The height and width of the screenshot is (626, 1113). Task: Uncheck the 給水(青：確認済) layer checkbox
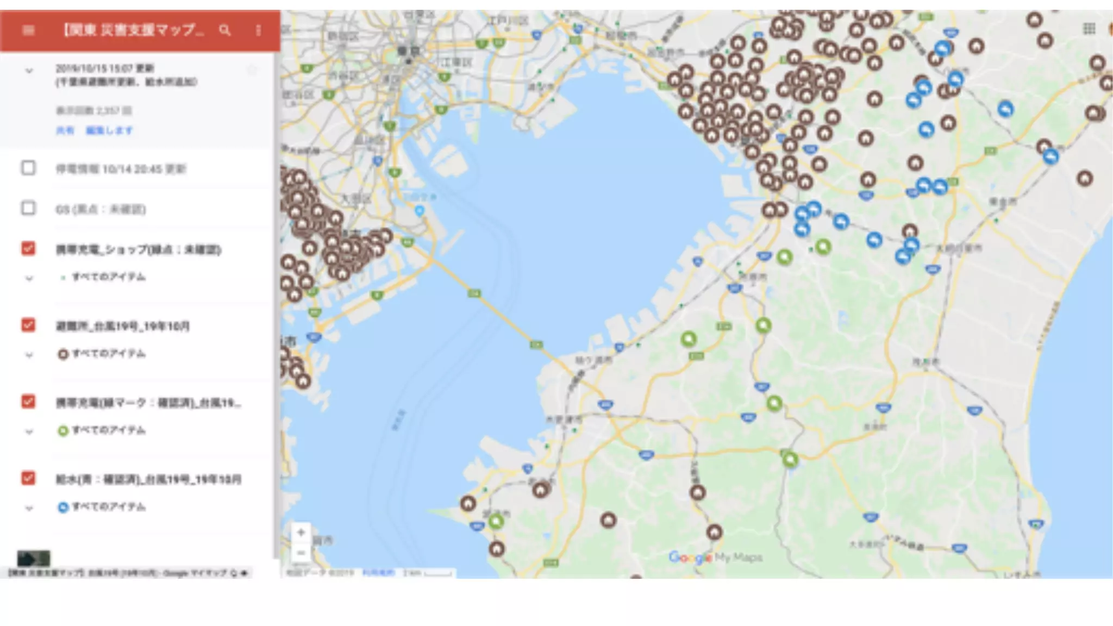tap(28, 478)
